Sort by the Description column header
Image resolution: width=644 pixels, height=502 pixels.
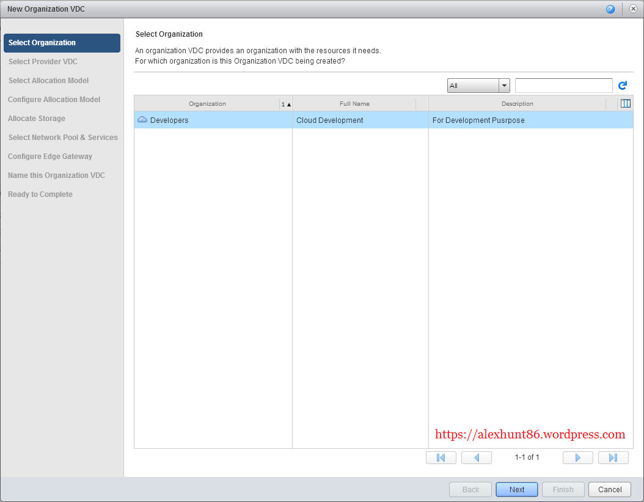(x=517, y=104)
